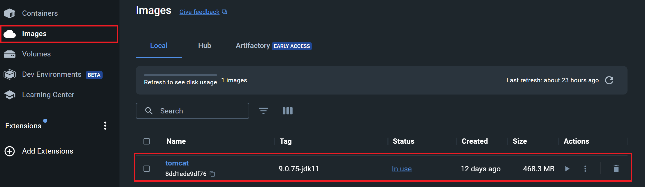Open column display settings
Viewport: 645px width, 187px height.
click(288, 111)
